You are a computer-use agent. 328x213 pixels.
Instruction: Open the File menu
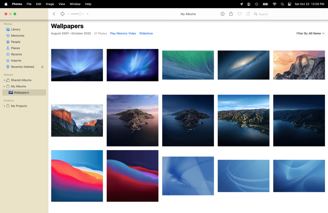(29, 4)
